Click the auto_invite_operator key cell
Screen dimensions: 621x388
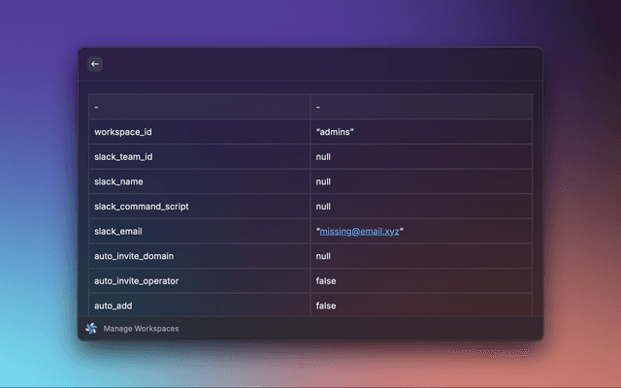pyautogui.click(x=136, y=281)
